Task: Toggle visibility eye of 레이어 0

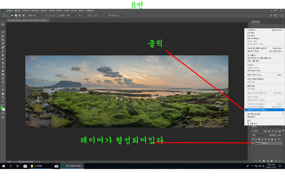Action: (x=253, y=143)
